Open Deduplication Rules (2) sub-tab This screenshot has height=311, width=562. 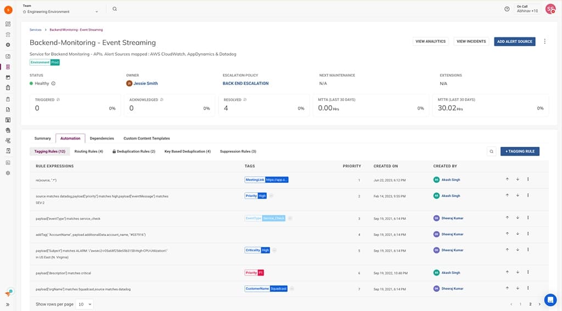click(134, 152)
